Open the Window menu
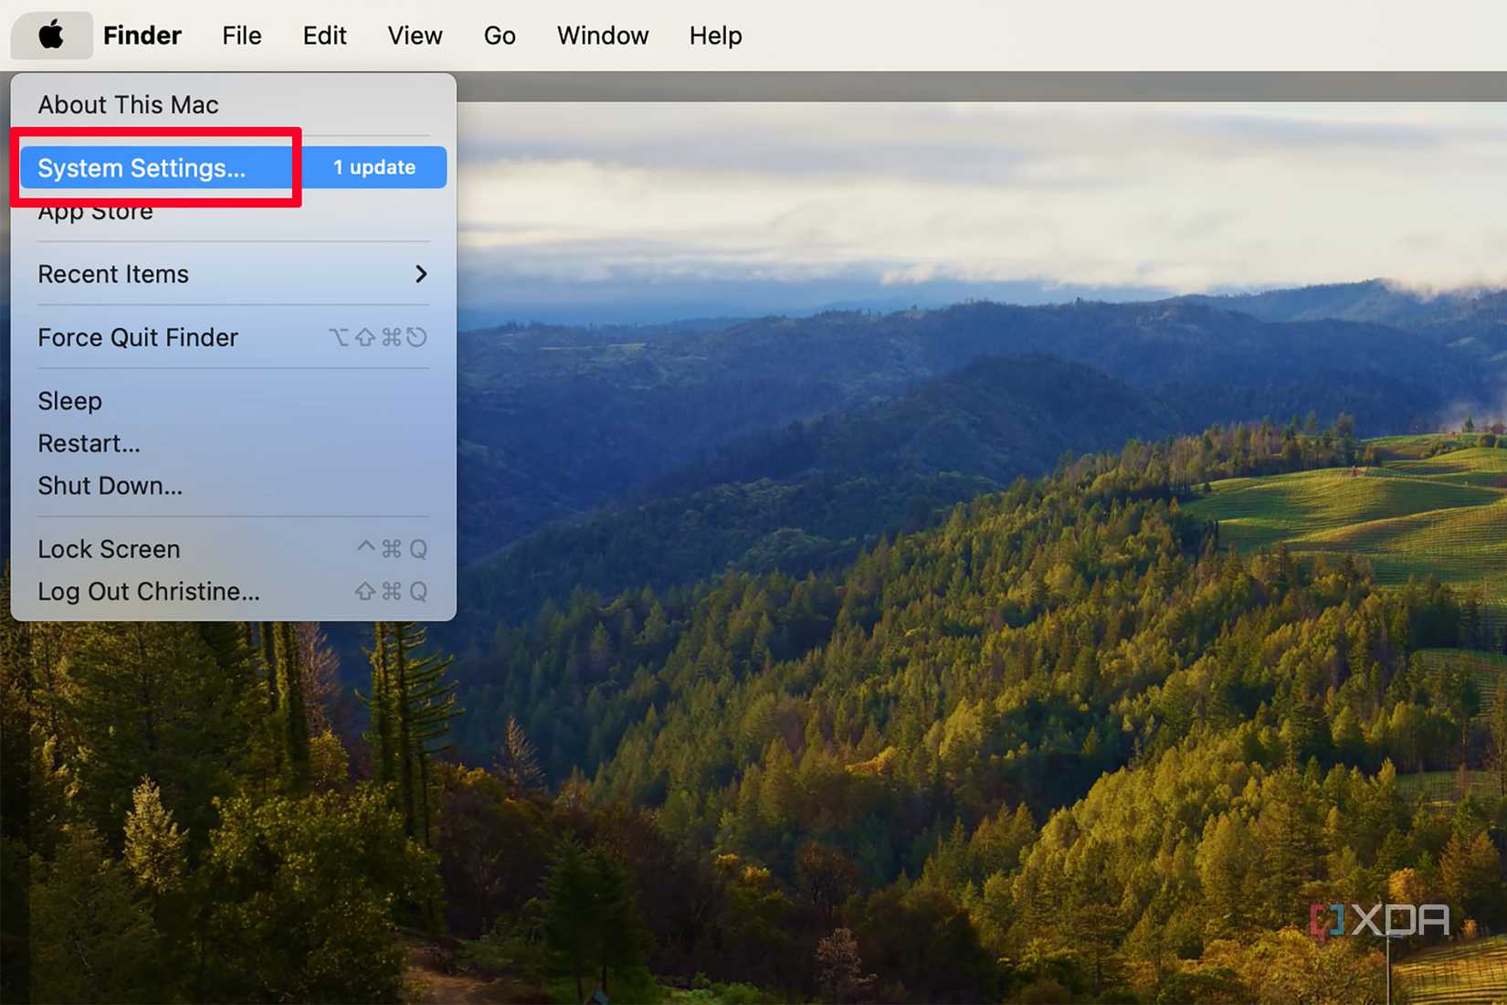The width and height of the screenshot is (1507, 1005). [603, 36]
